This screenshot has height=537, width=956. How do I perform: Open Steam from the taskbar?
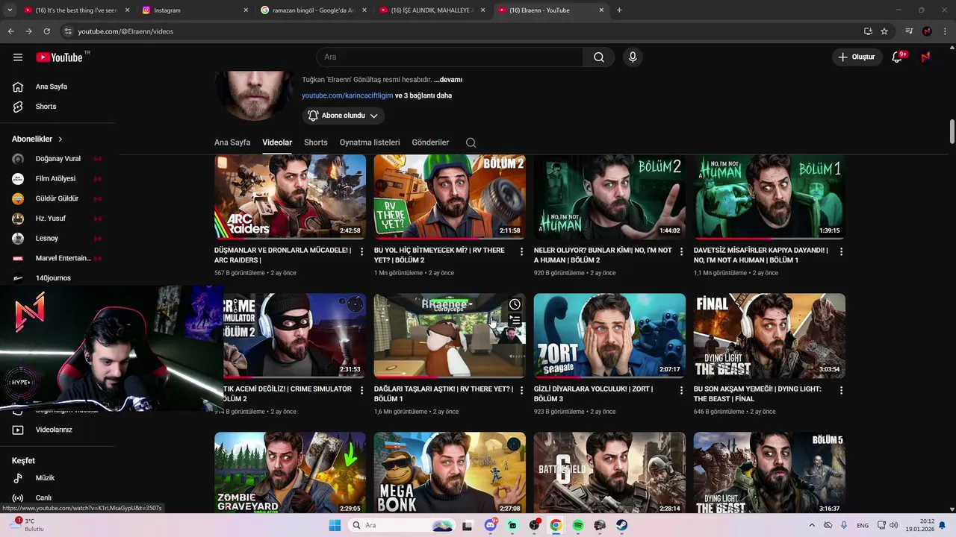(x=621, y=525)
